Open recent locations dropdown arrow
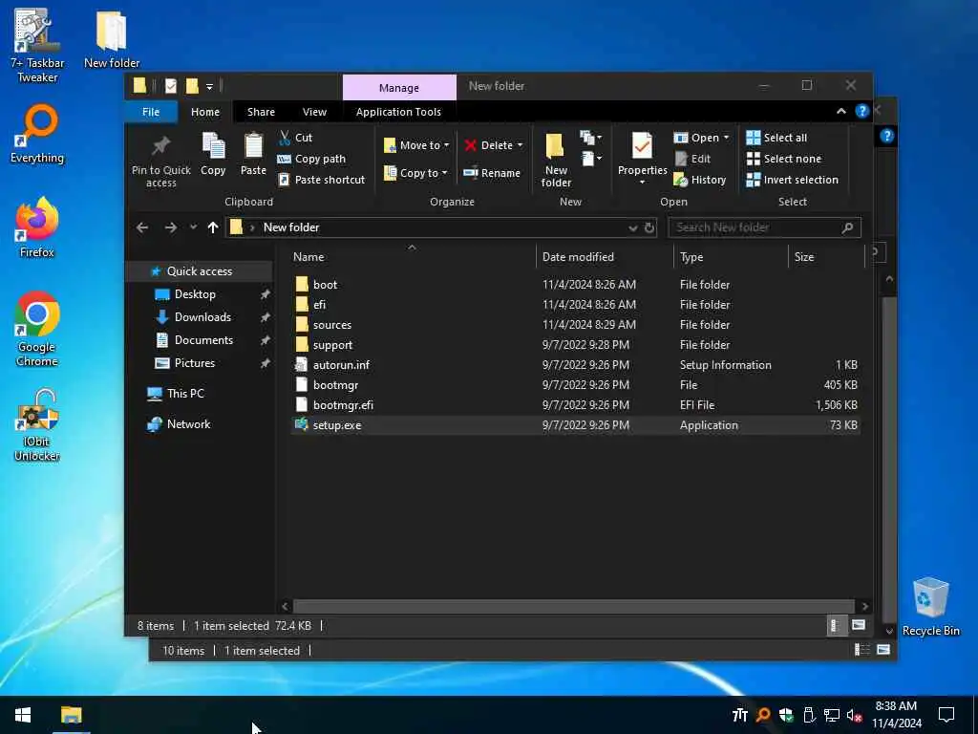 pos(193,227)
